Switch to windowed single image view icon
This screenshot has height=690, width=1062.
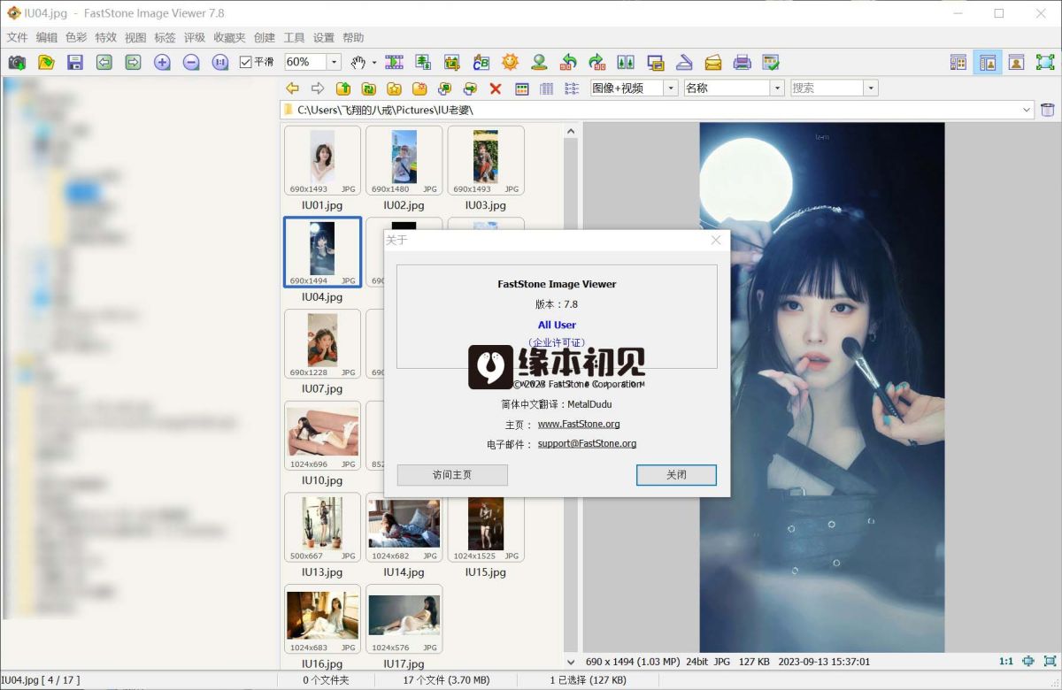pyautogui.click(x=1017, y=63)
